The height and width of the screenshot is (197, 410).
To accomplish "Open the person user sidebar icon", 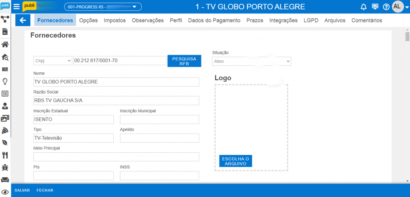I will pyautogui.click(x=5, y=106).
